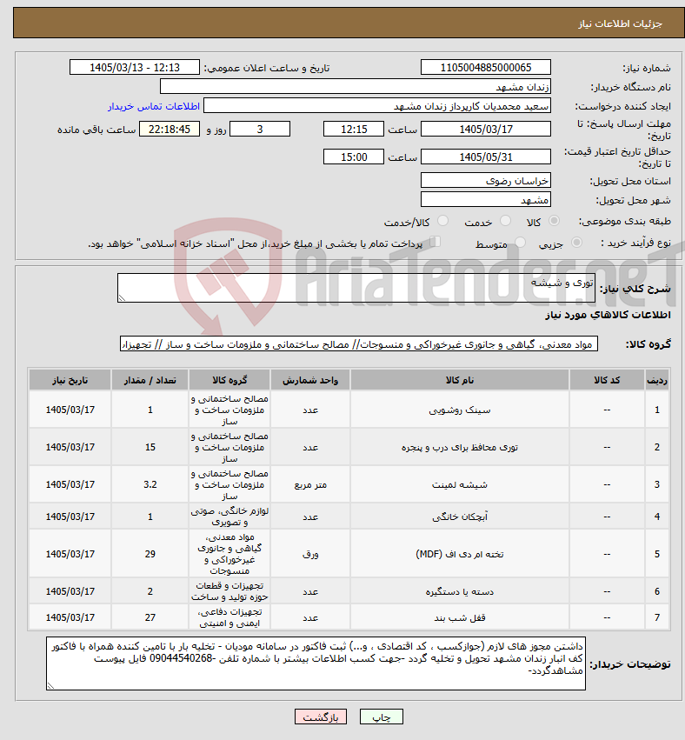The image size is (685, 740).
Task: Click the price validity time 15:00 field
Action: pyautogui.click(x=353, y=157)
